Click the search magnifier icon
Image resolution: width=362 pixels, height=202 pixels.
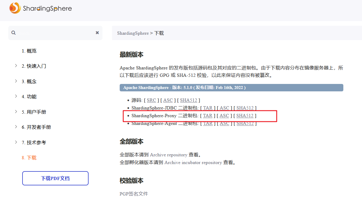point(13,33)
